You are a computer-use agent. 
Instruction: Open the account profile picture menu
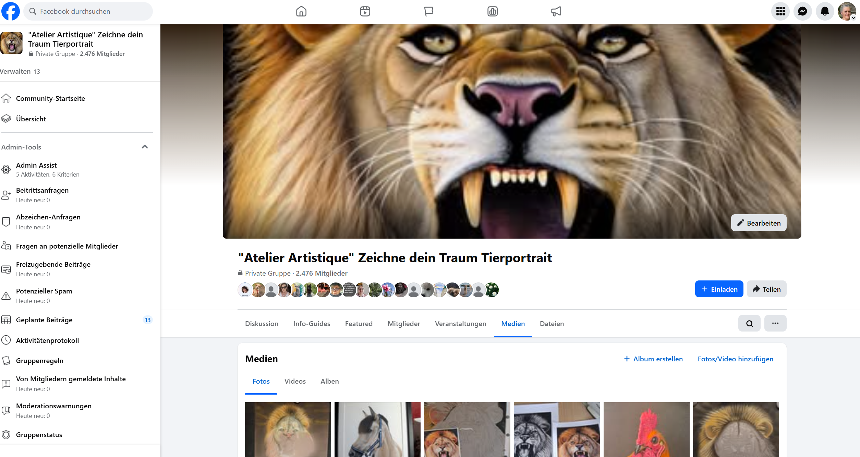coord(847,11)
